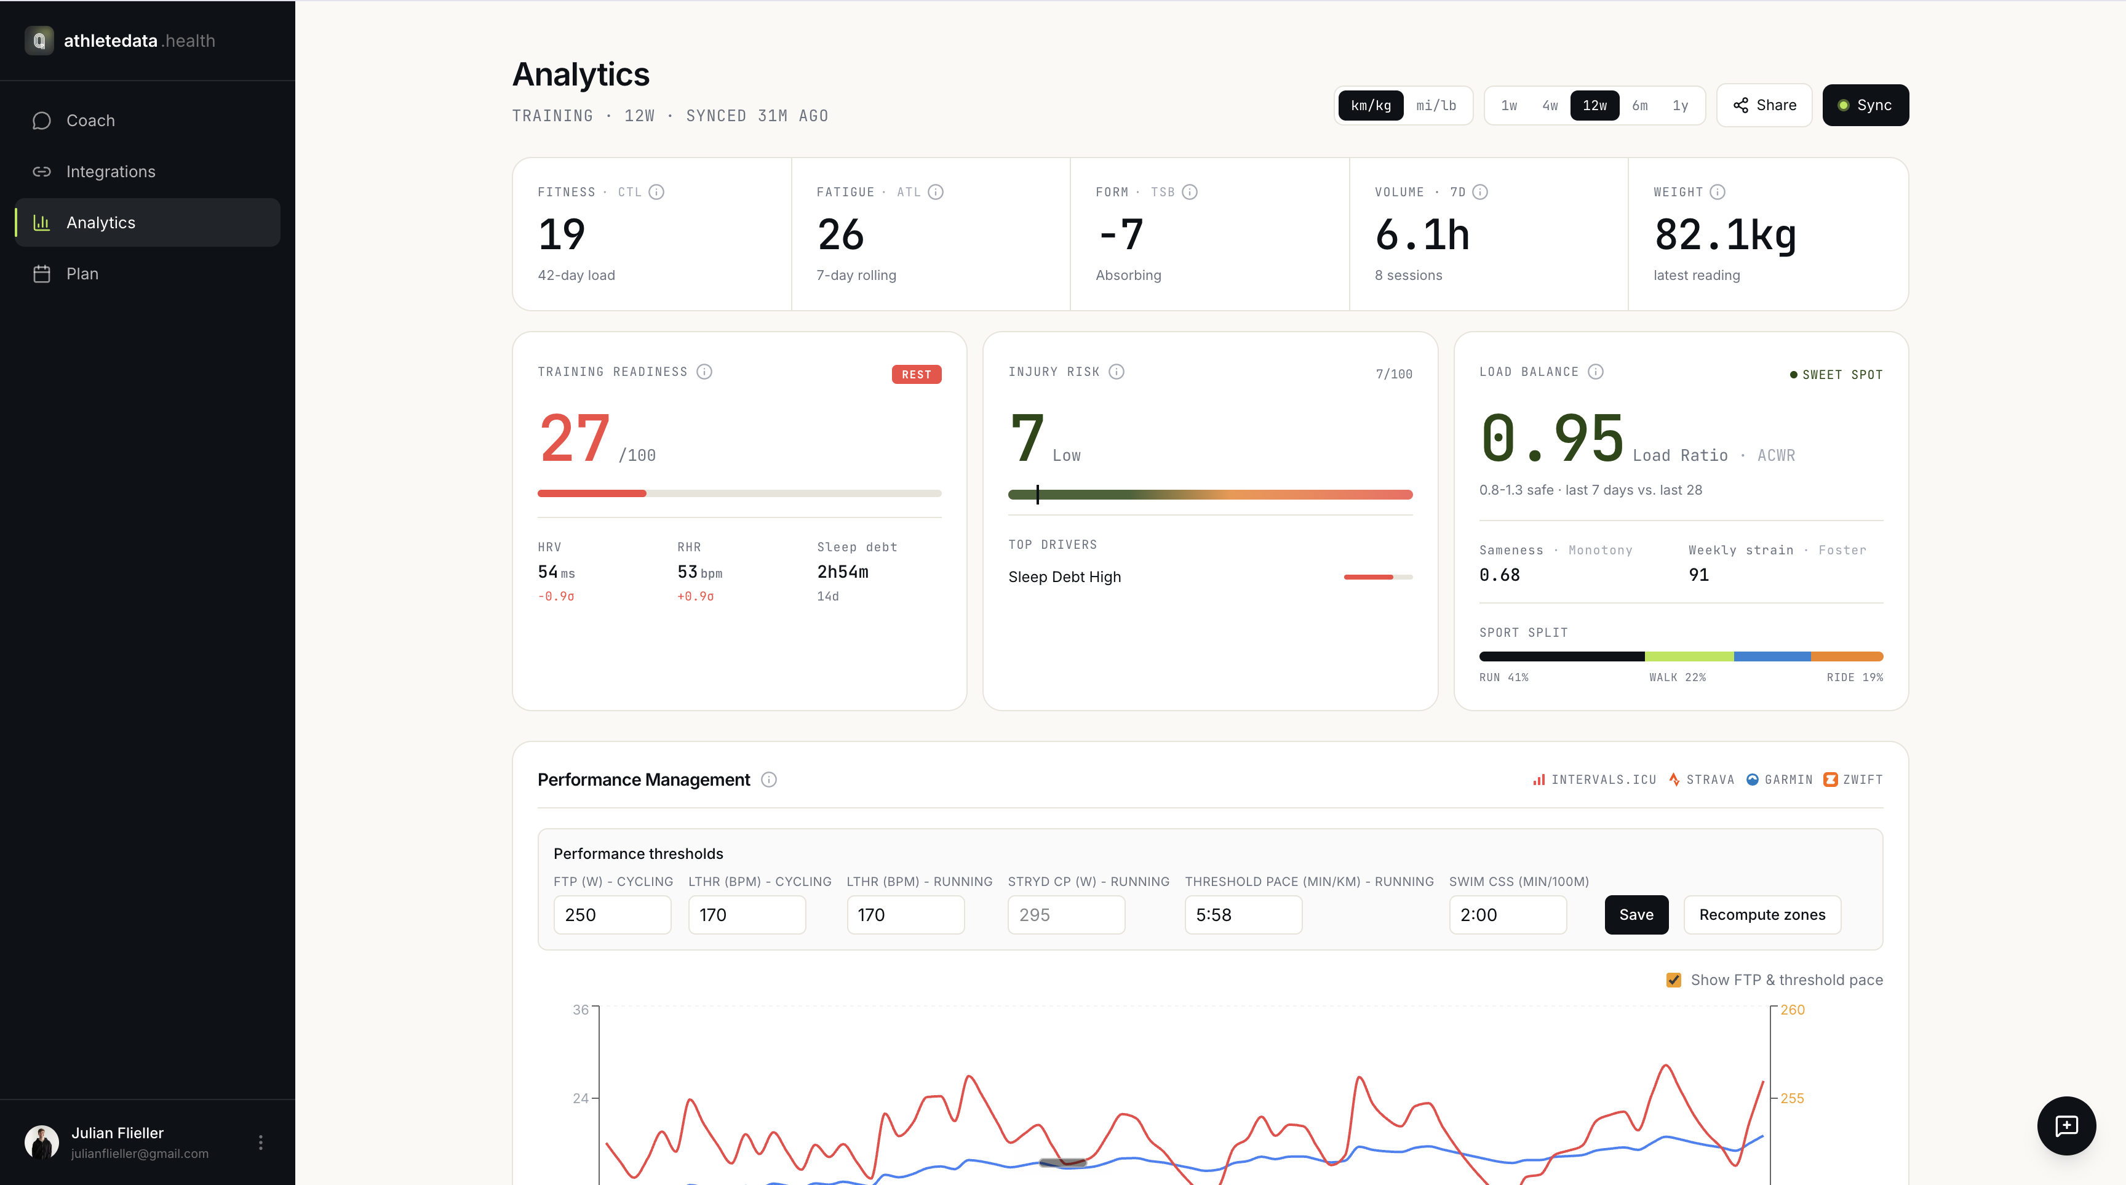Screen dimensions: 2126x1185
Task: Click the Zwift source icon
Action: [1829, 780]
